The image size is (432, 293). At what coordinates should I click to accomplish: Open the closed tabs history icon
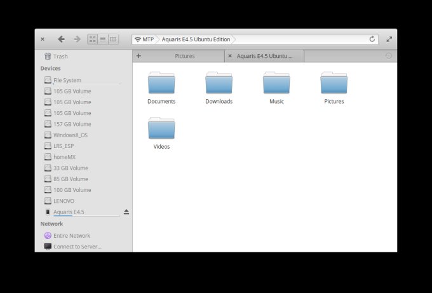coord(388,56)
